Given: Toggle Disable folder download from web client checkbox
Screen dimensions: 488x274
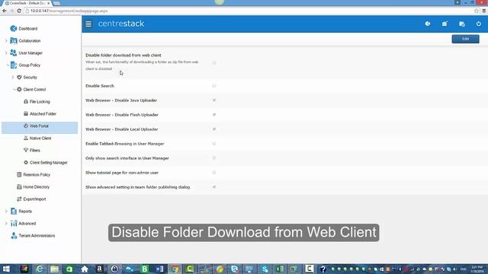Looking at the screenshot, I should click(x=214, y=62).
